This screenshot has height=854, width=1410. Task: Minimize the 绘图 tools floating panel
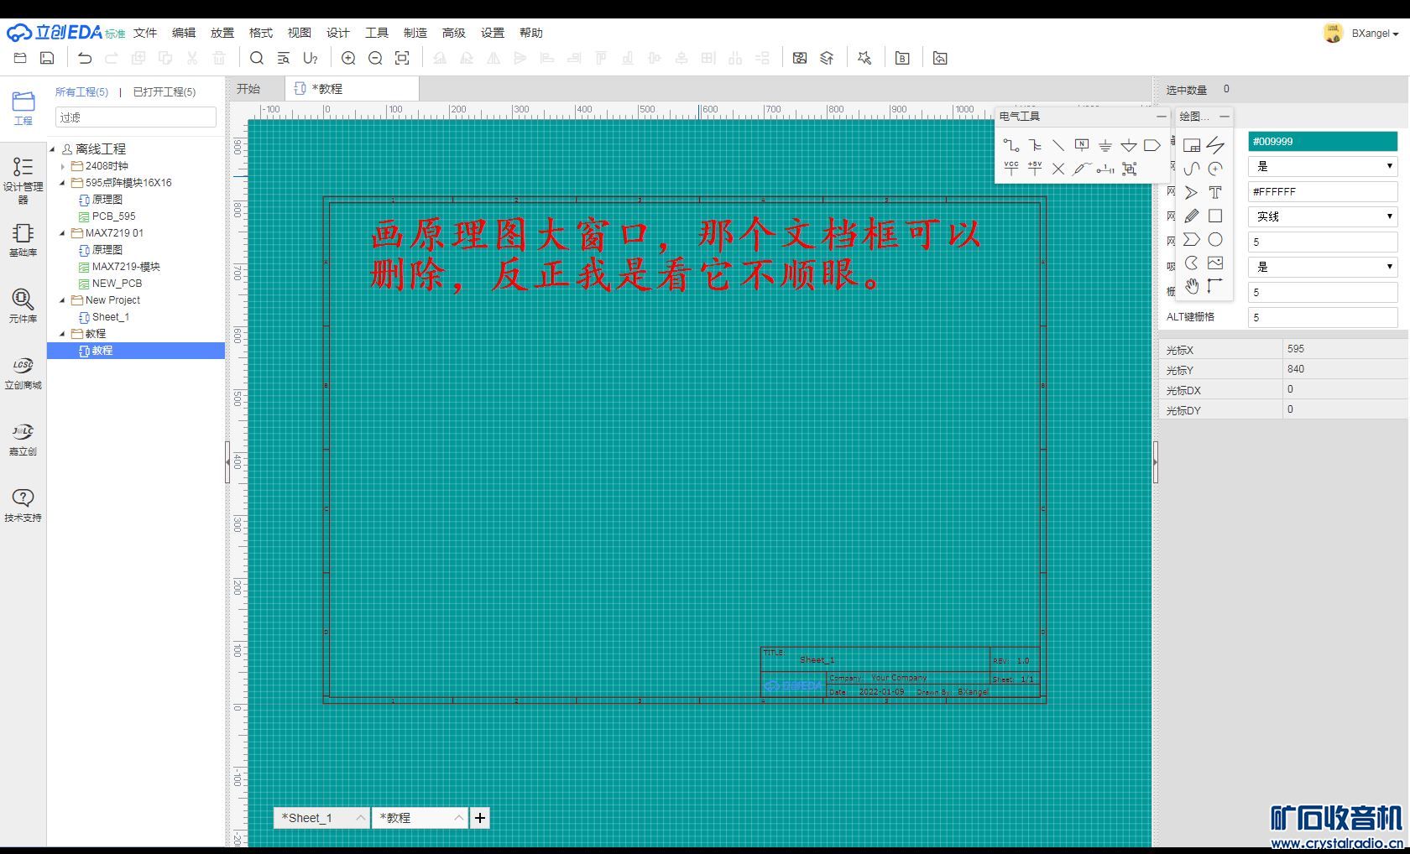click(1225, 117)
